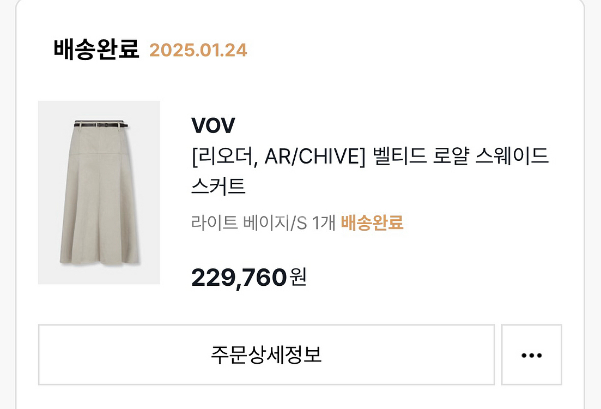
Task: Click the black belt on the skirt image
Action: tap(101, 124)
